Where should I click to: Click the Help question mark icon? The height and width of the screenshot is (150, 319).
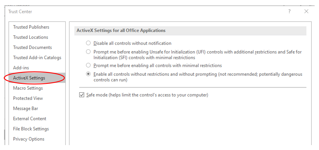pos(289,12)
